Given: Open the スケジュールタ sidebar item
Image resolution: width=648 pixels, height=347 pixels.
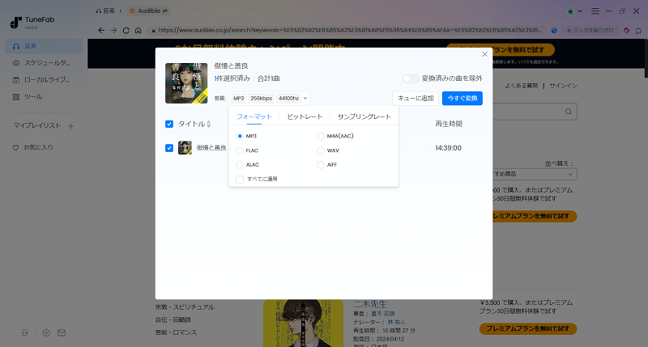Looking at the screenshot, I should 44,63.
